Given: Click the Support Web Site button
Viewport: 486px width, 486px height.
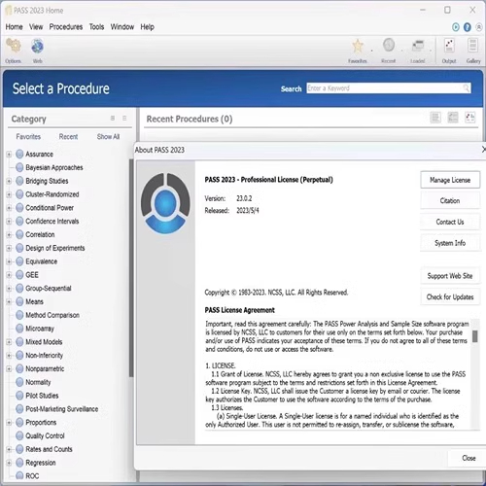Looking at the screenshot, I should 450,276.
